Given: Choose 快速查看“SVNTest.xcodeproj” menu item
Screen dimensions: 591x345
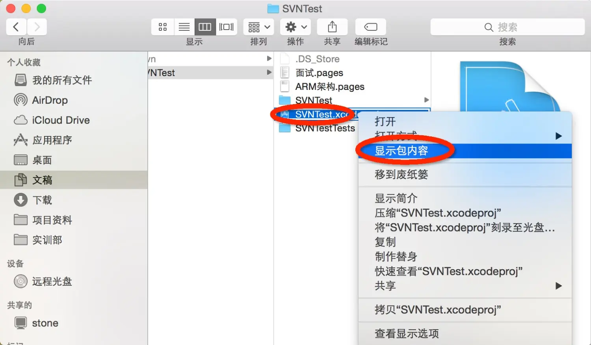Looking at the screenshot, I should coord(465,271).
